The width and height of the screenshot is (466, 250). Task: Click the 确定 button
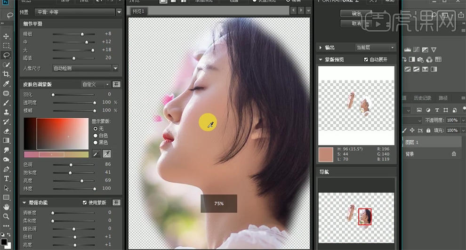(x=356, y=14)
